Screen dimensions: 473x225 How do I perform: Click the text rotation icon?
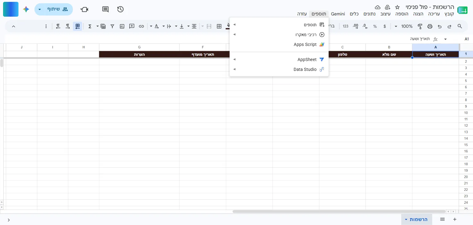[156, 26]
